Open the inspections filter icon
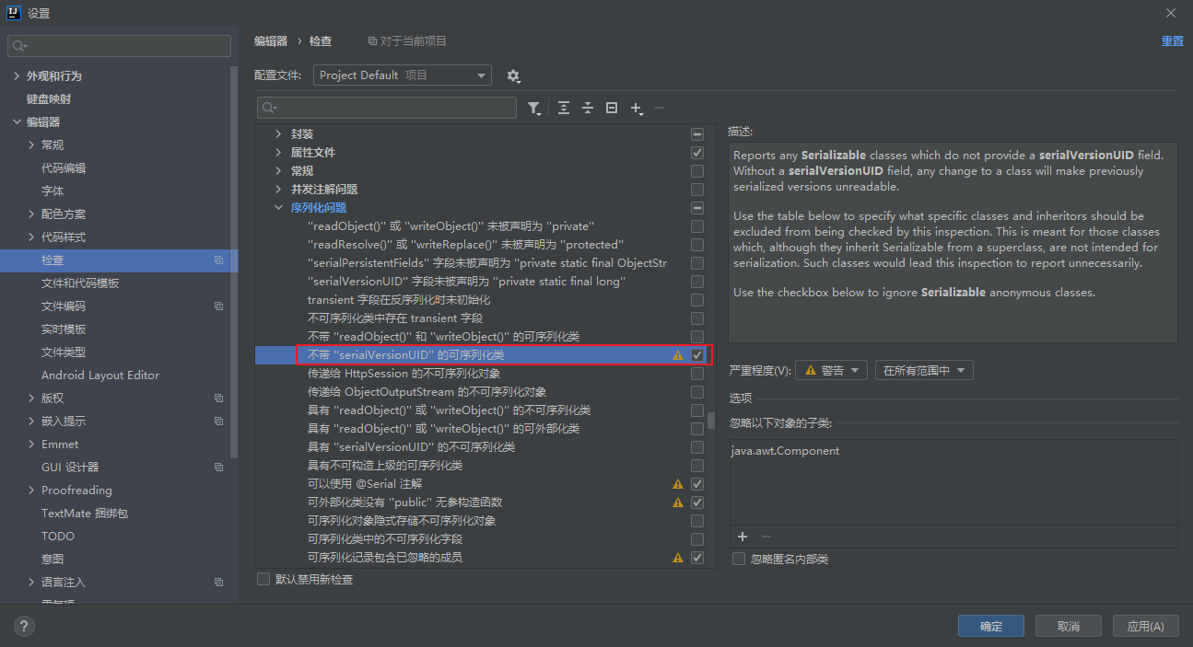Screen dimensions: 1193x647 [x=534, y=108]
